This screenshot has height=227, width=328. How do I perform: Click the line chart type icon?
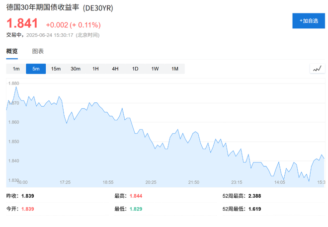click(x=317, y=69)
